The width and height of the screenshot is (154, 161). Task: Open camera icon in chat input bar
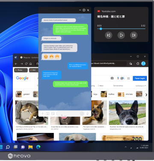click(47, 113)
